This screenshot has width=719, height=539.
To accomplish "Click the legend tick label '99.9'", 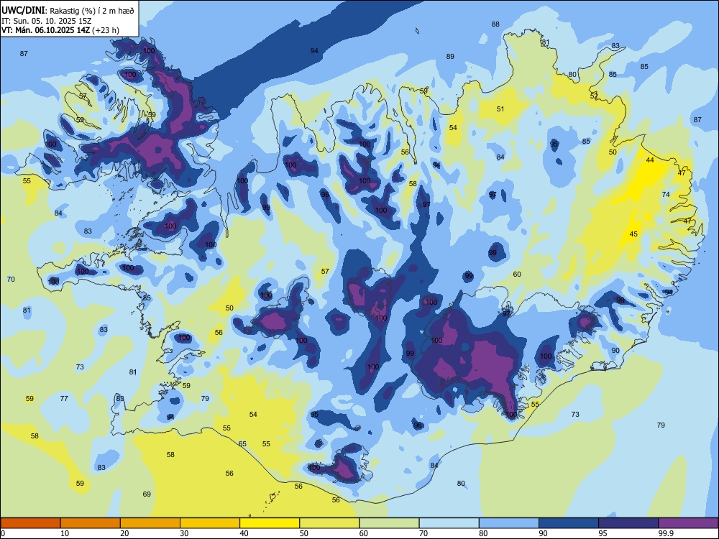I will pyautogui.click(x=665, y=533).
